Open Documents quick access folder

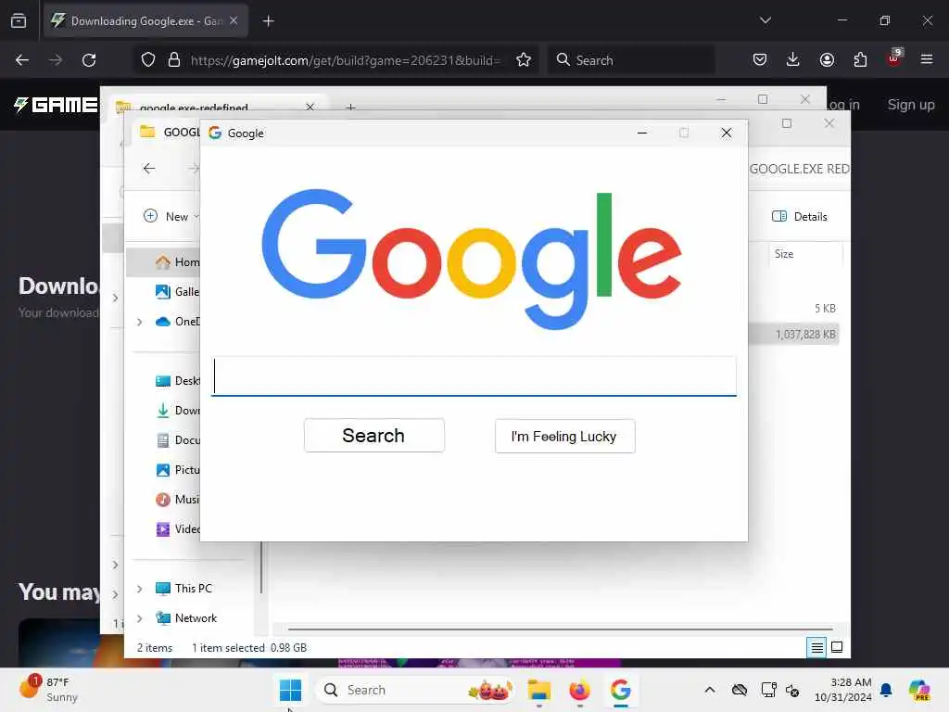(177, 440)
